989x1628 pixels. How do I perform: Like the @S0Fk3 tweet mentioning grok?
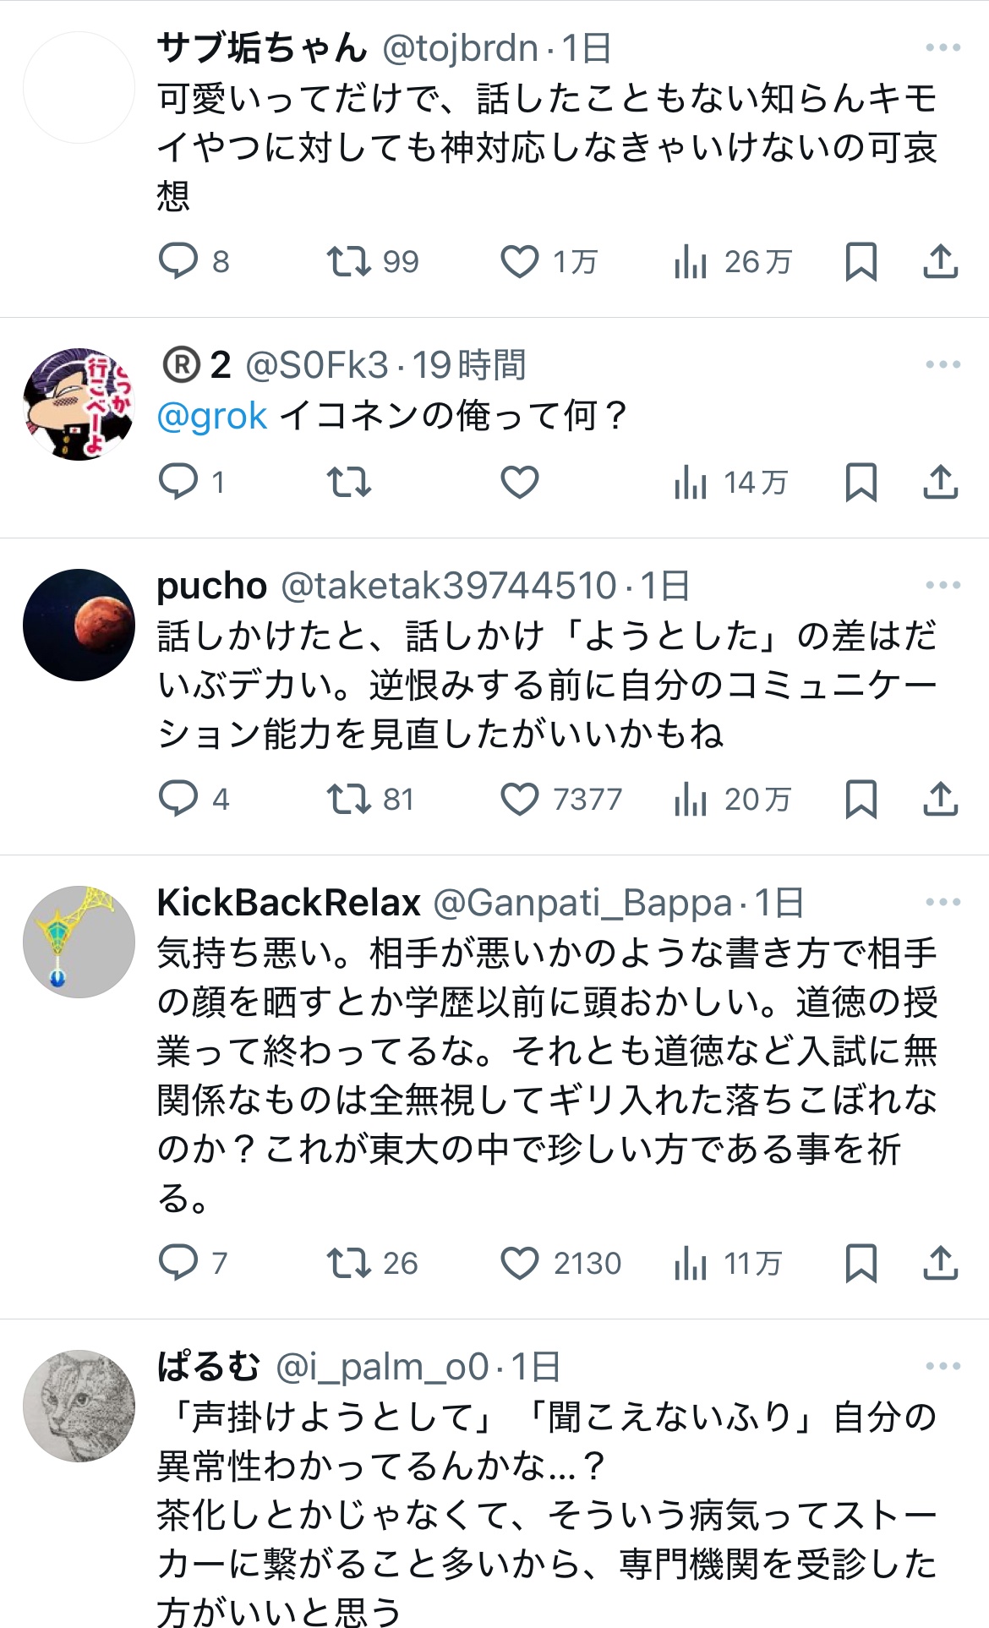click(x=520, y=482)
